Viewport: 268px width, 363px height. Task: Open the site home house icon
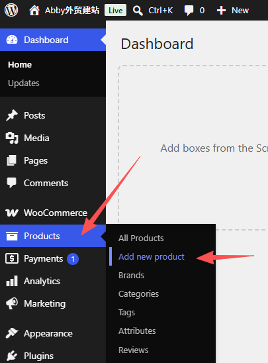(x=34, y=11)
